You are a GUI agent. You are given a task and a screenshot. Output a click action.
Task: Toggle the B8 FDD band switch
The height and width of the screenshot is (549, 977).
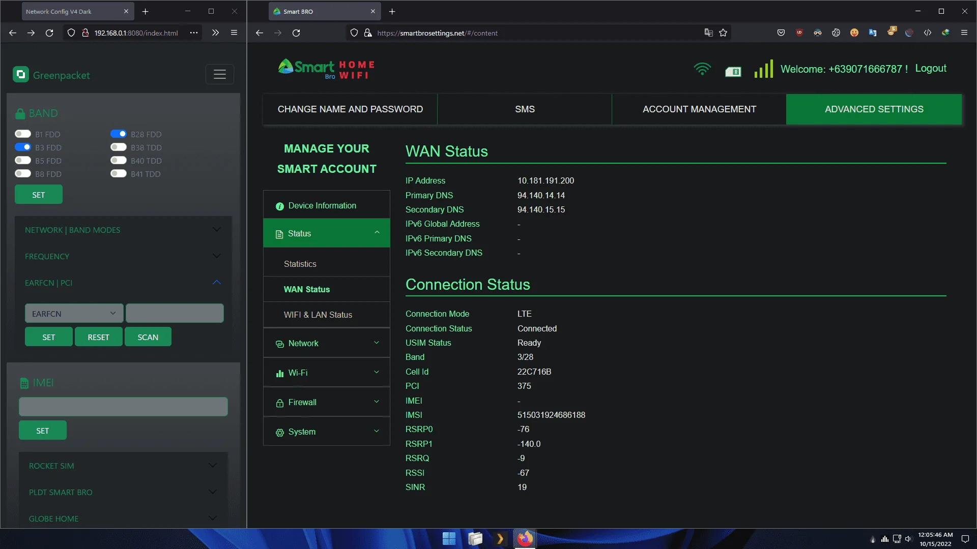point(23,173)
